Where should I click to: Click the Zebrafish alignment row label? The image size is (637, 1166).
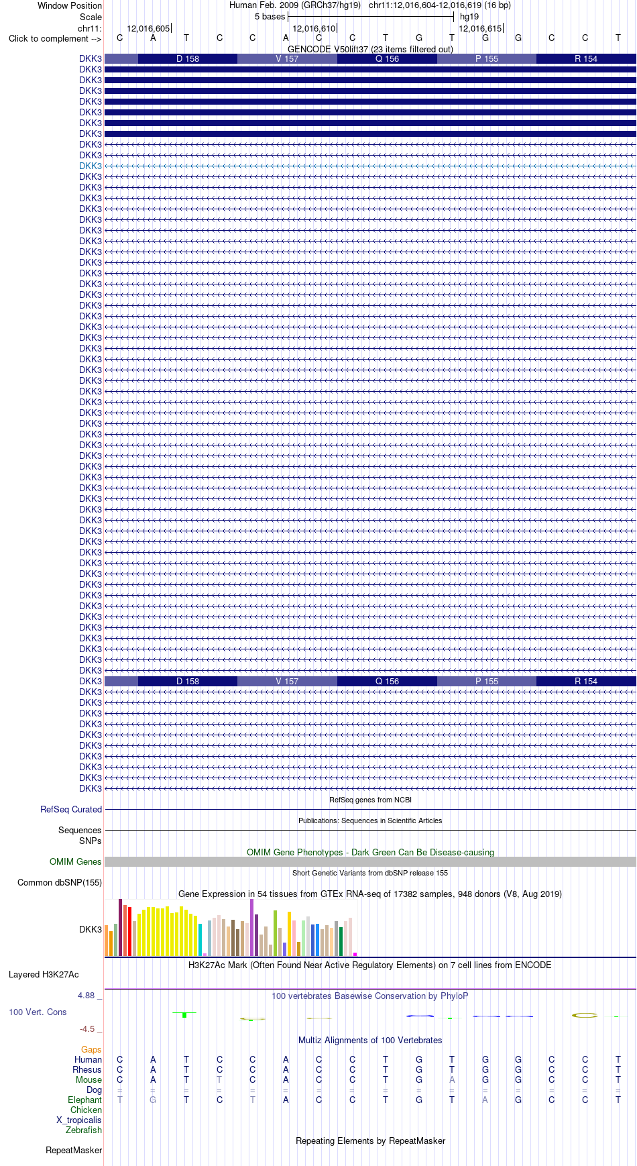pyautogui.click(x=84, y=1130)
